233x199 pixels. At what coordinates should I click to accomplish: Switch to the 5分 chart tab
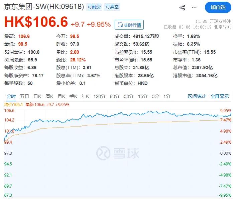155,96
